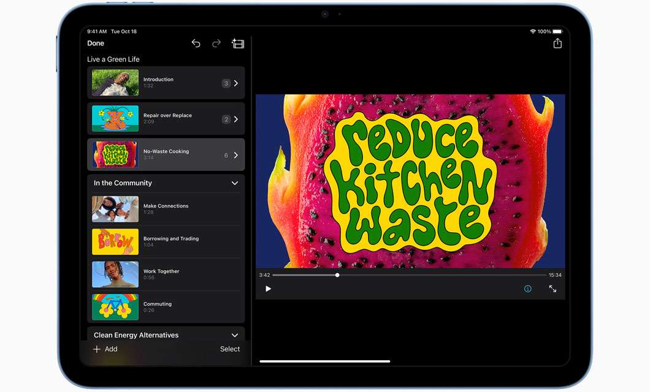Image resolution: width=650 pixels, height=392 pixels.
Task: Tap the redo arrow icon
Action: point(216,43)
